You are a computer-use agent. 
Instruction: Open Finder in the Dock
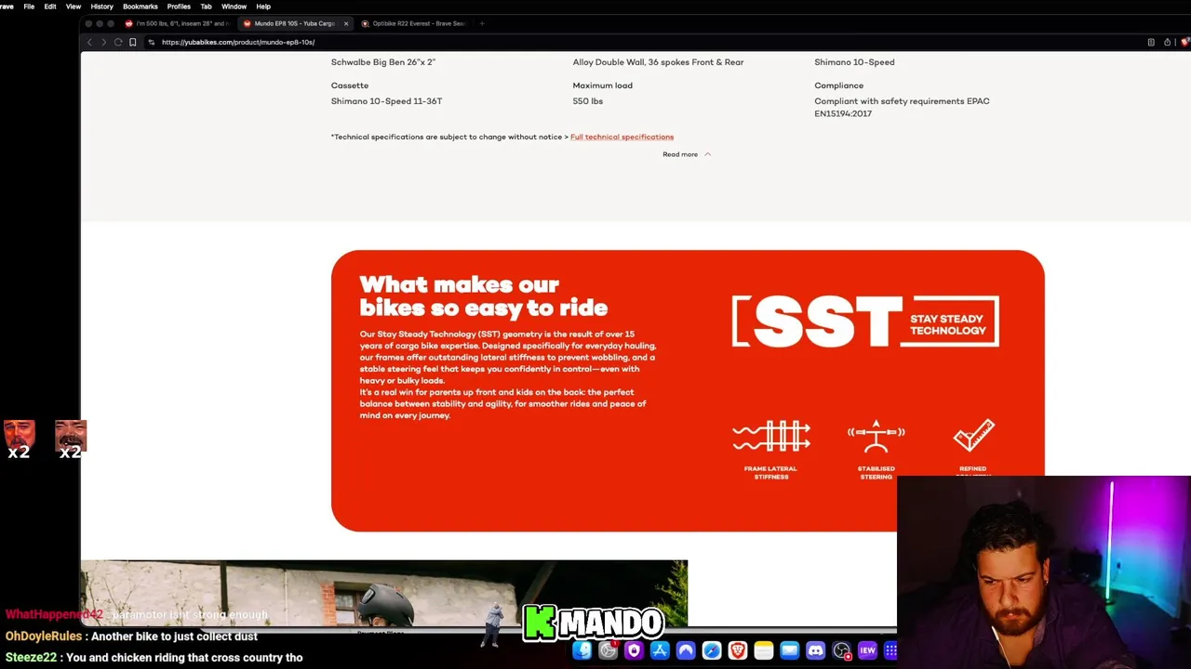(x=582, y=650)
